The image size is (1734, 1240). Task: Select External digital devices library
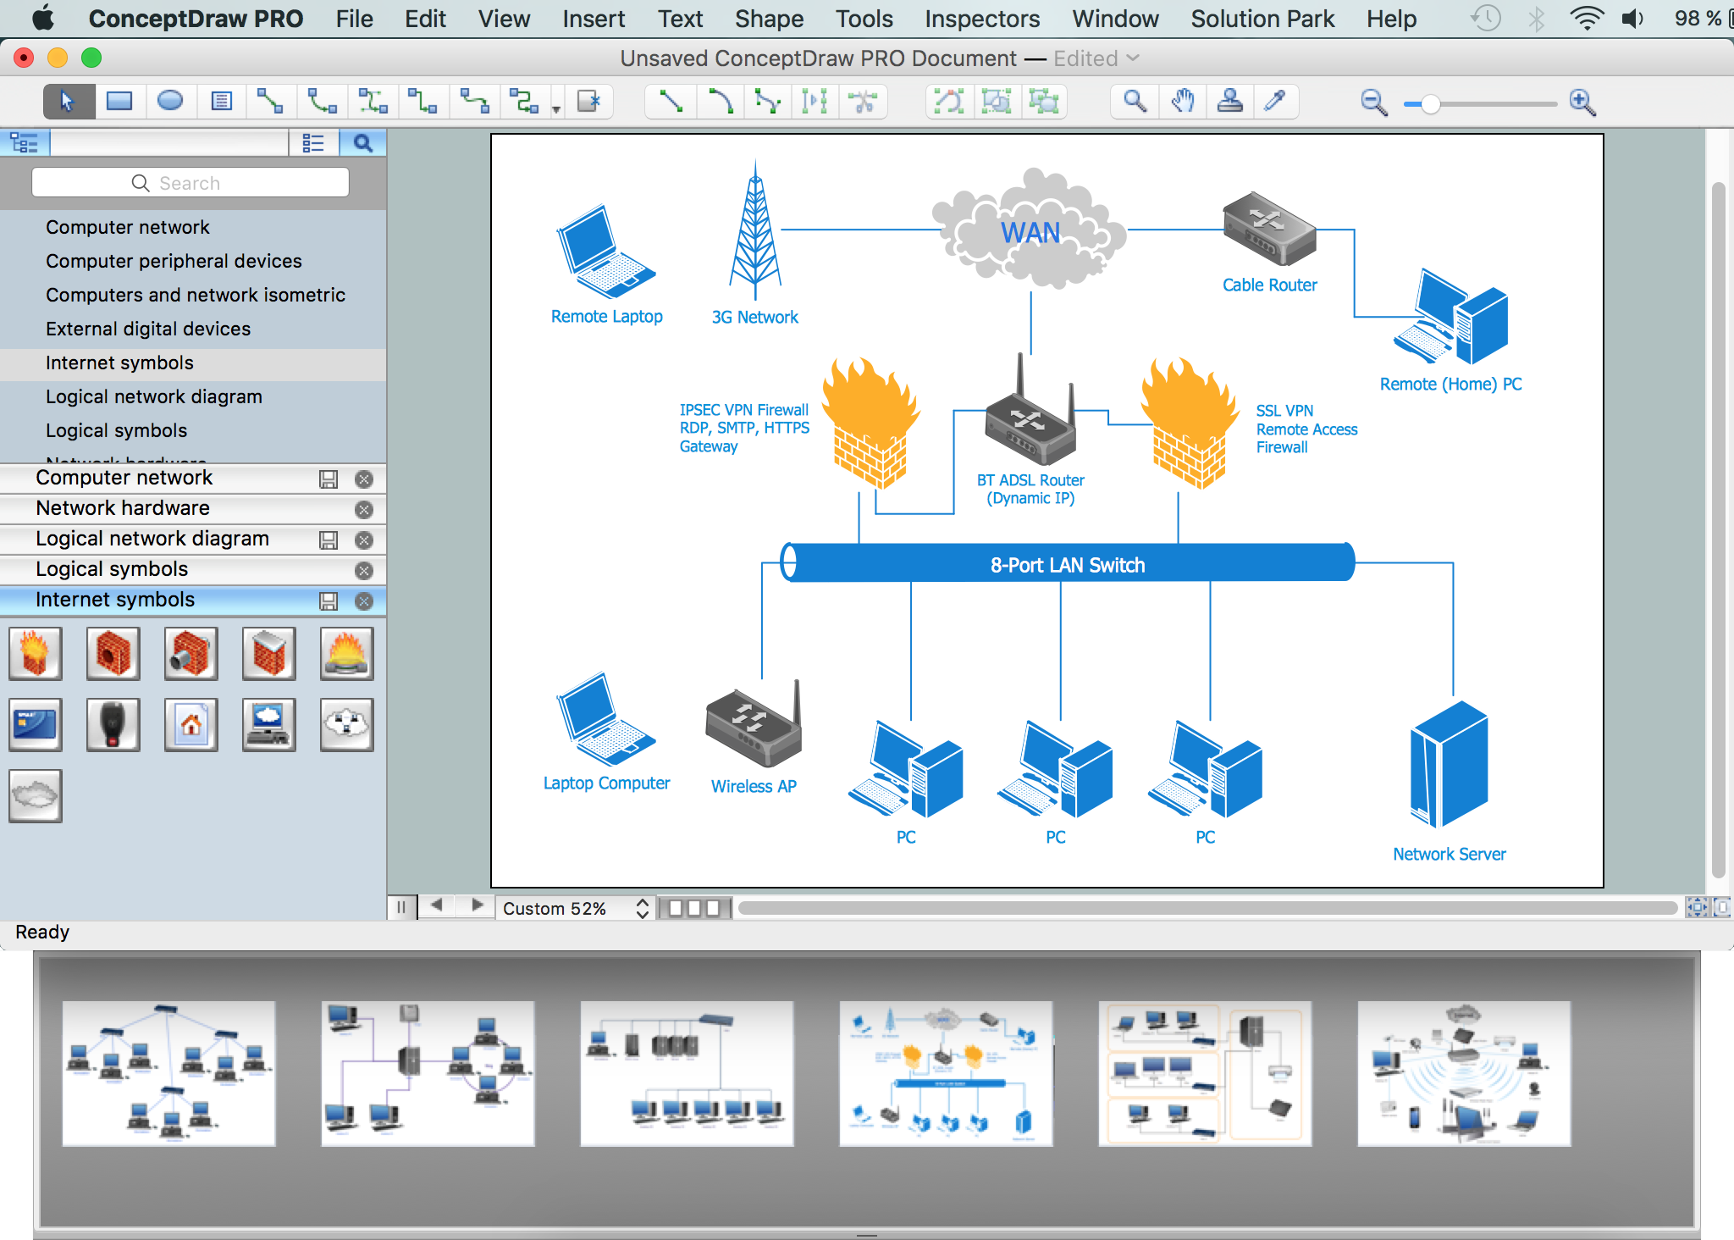(x=148, y=329)
